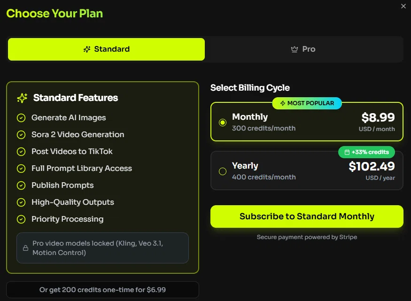Screen dimensions: 411x301
Task: Click checkmark icon beside Post Videos to TikTok
Action: point(21,152)
